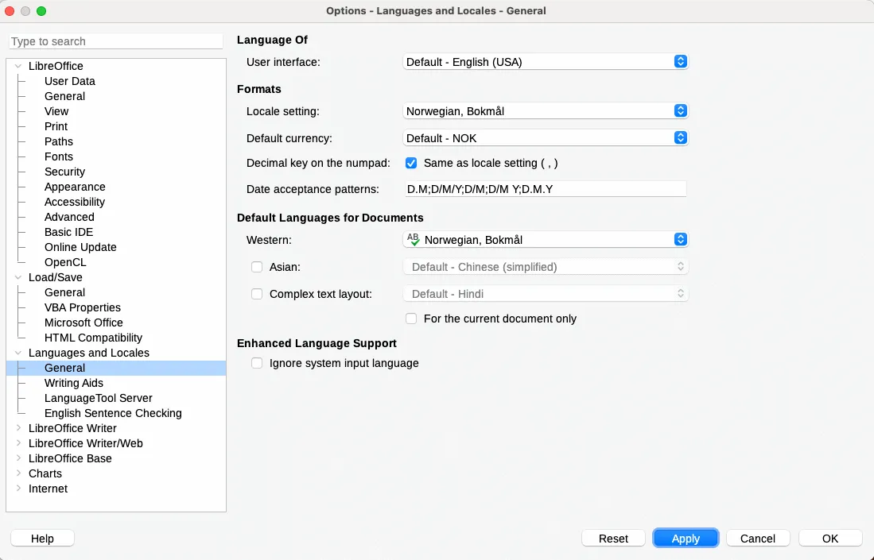Select the Online Update tree item

80,247
